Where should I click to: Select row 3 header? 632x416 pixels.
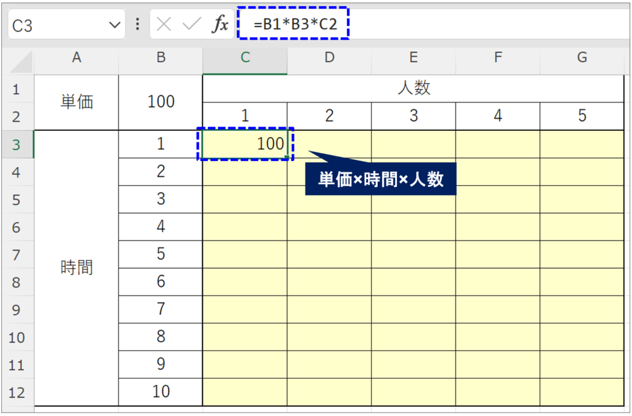17,144
